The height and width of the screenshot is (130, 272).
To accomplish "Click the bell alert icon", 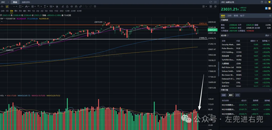I will tap(266, 2).
